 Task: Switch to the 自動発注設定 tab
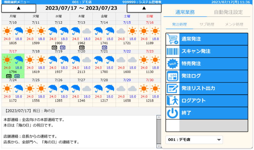229,12
